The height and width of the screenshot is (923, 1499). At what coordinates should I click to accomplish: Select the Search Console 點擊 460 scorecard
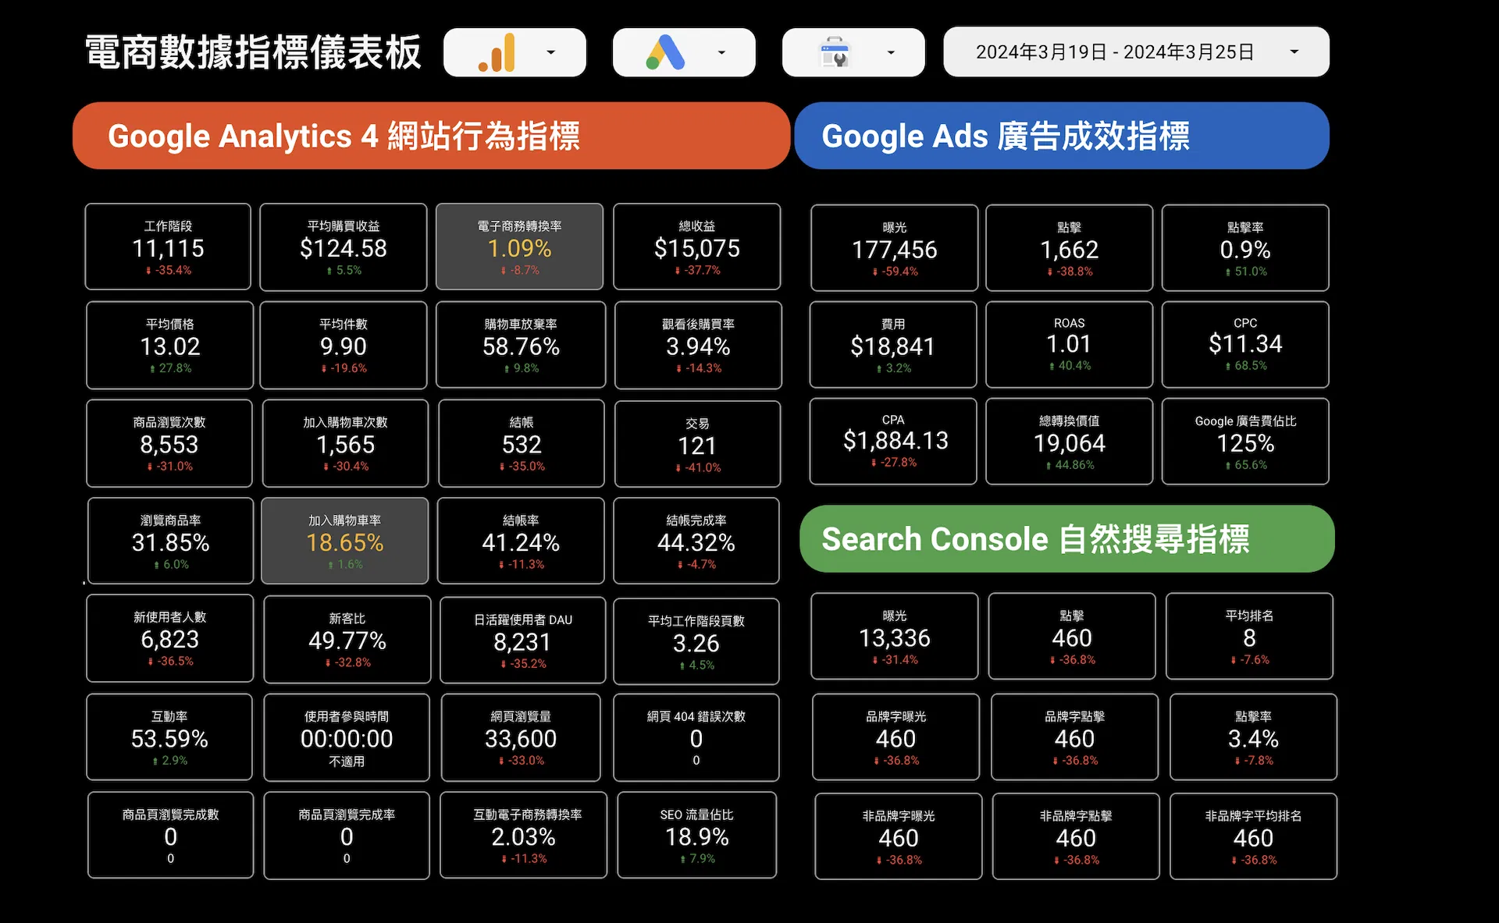(x=1072, y=636)
